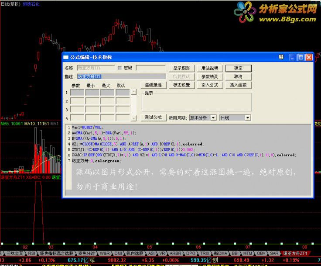Click parameter row 1 最小 field
This screenshot has width=321, height=266.
tap(92, 93)
